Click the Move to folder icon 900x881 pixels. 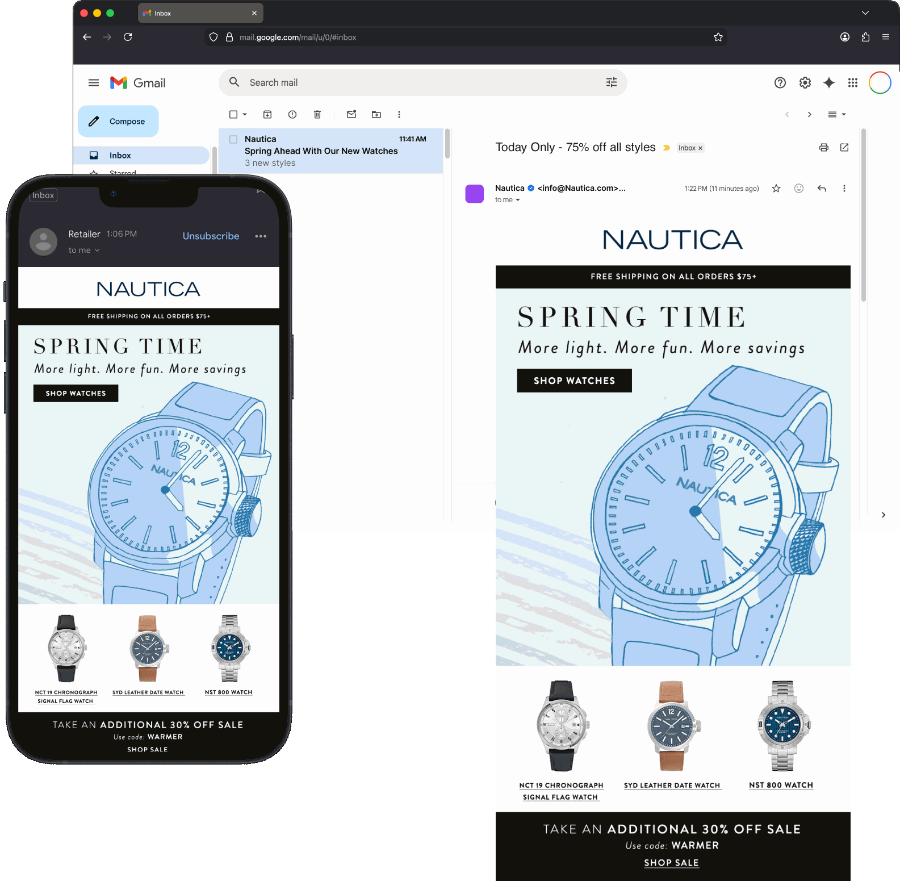[x=376, y=115]
